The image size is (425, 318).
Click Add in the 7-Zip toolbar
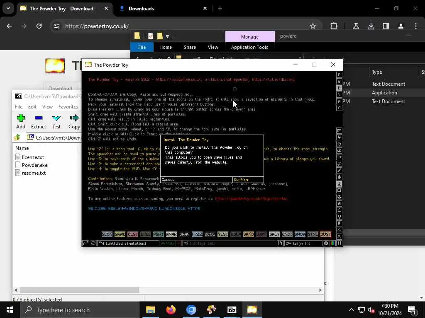[x=21, y=121]
